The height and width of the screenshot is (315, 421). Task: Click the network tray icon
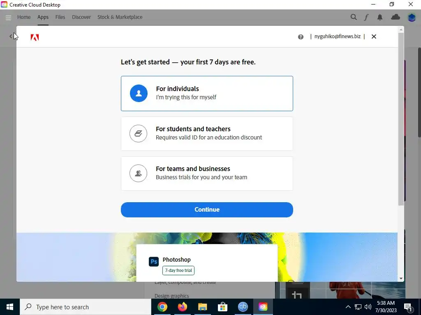358,307
